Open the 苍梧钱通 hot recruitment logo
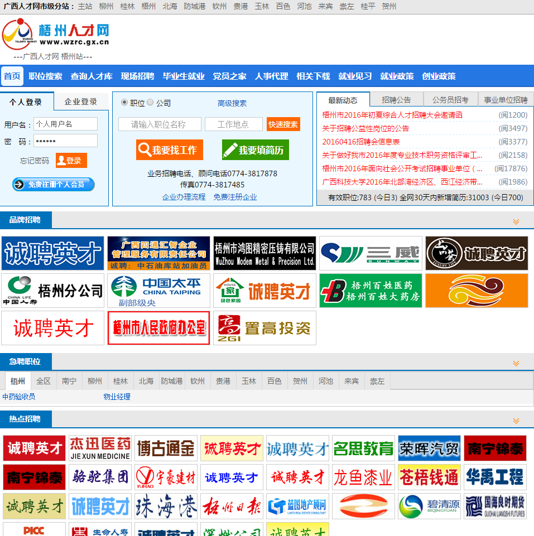The image size is (534, 536). (429, 477)
